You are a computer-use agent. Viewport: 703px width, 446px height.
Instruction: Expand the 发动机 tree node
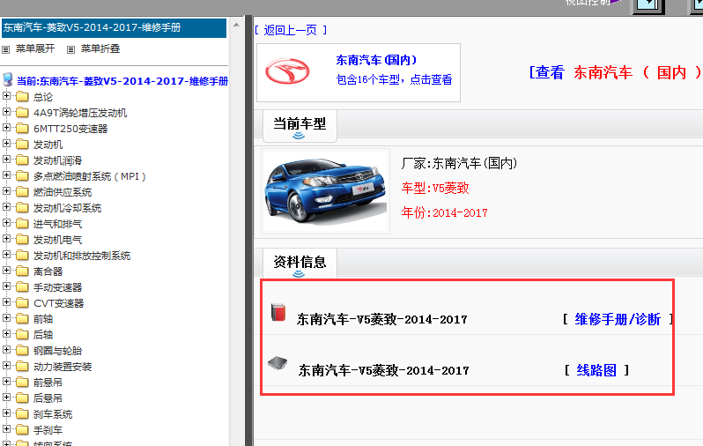[x=6, y=144]
